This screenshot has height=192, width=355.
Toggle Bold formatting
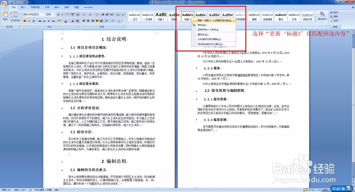pyautogui.click(x=25, y=21)
